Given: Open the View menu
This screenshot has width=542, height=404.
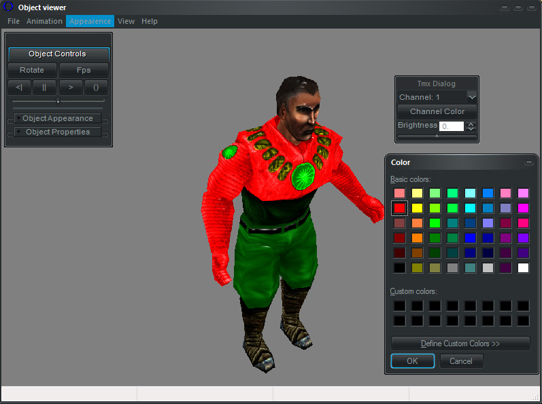Looking at the screenshot, I should pyautogui.click(x=126, y=21).
